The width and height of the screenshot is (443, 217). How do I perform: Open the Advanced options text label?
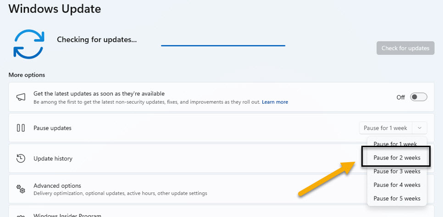pos(57,185)
